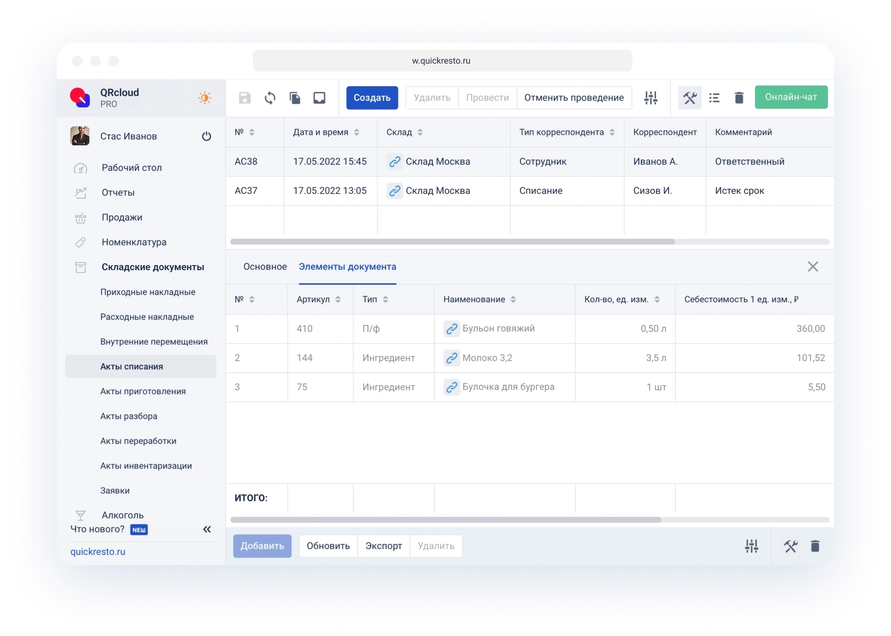Click the hammer and wrench tools icon in top toolbar
This screenshot has width=891, height=636.
690,98
